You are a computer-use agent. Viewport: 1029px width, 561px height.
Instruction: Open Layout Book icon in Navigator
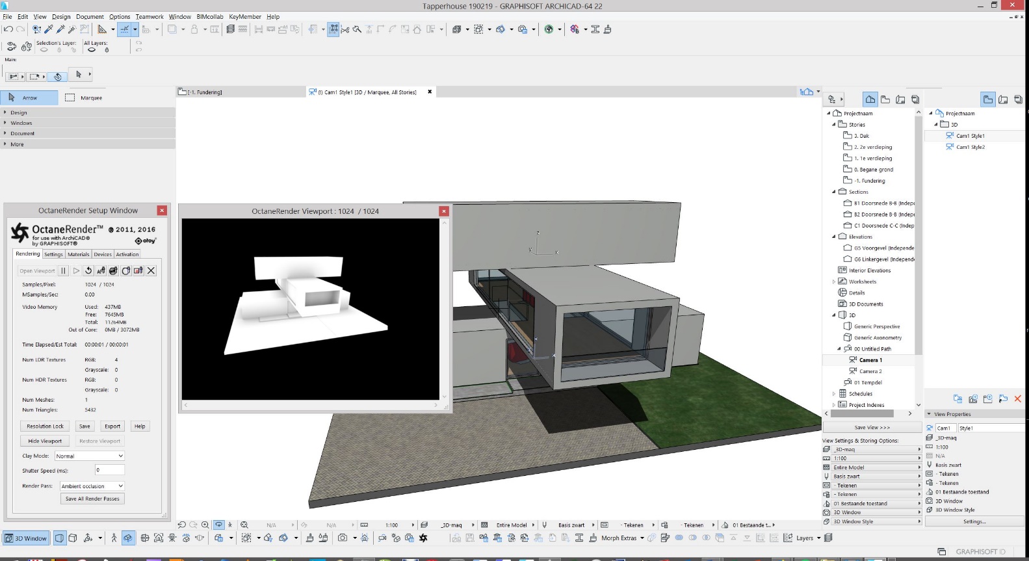coord(900,99)
